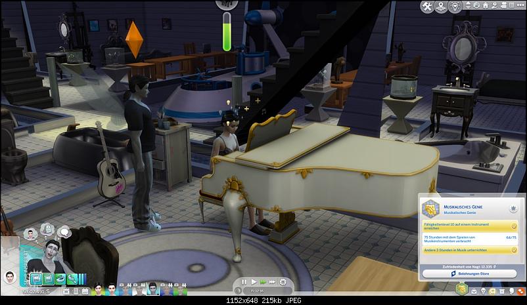This screenshot has width=527, height=305.
Task: Click the small round Sim portrait at bottom left
Action: (x=10, y=277)
